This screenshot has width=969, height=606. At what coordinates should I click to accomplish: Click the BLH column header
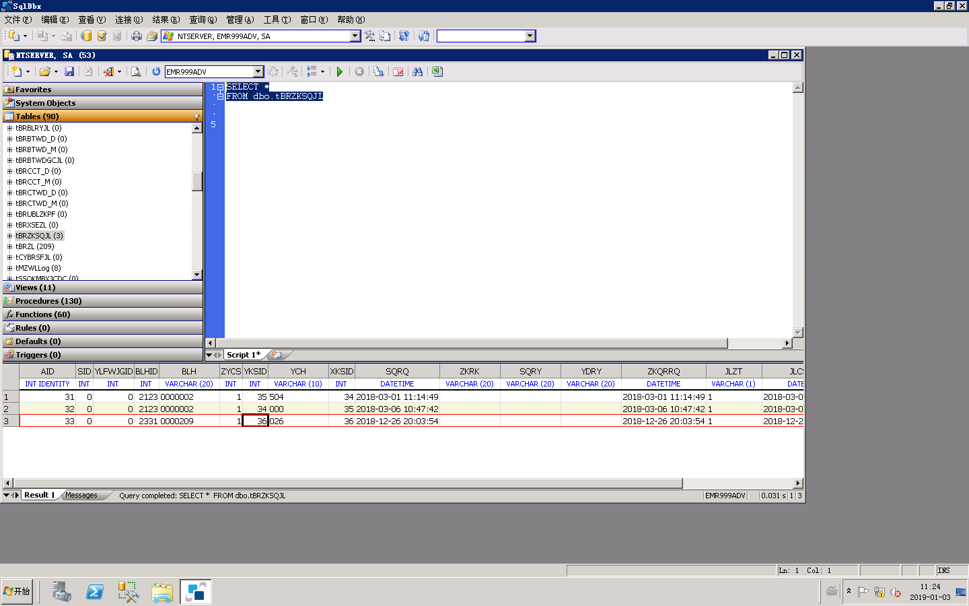pyautogui.click(x=189, y=371)
